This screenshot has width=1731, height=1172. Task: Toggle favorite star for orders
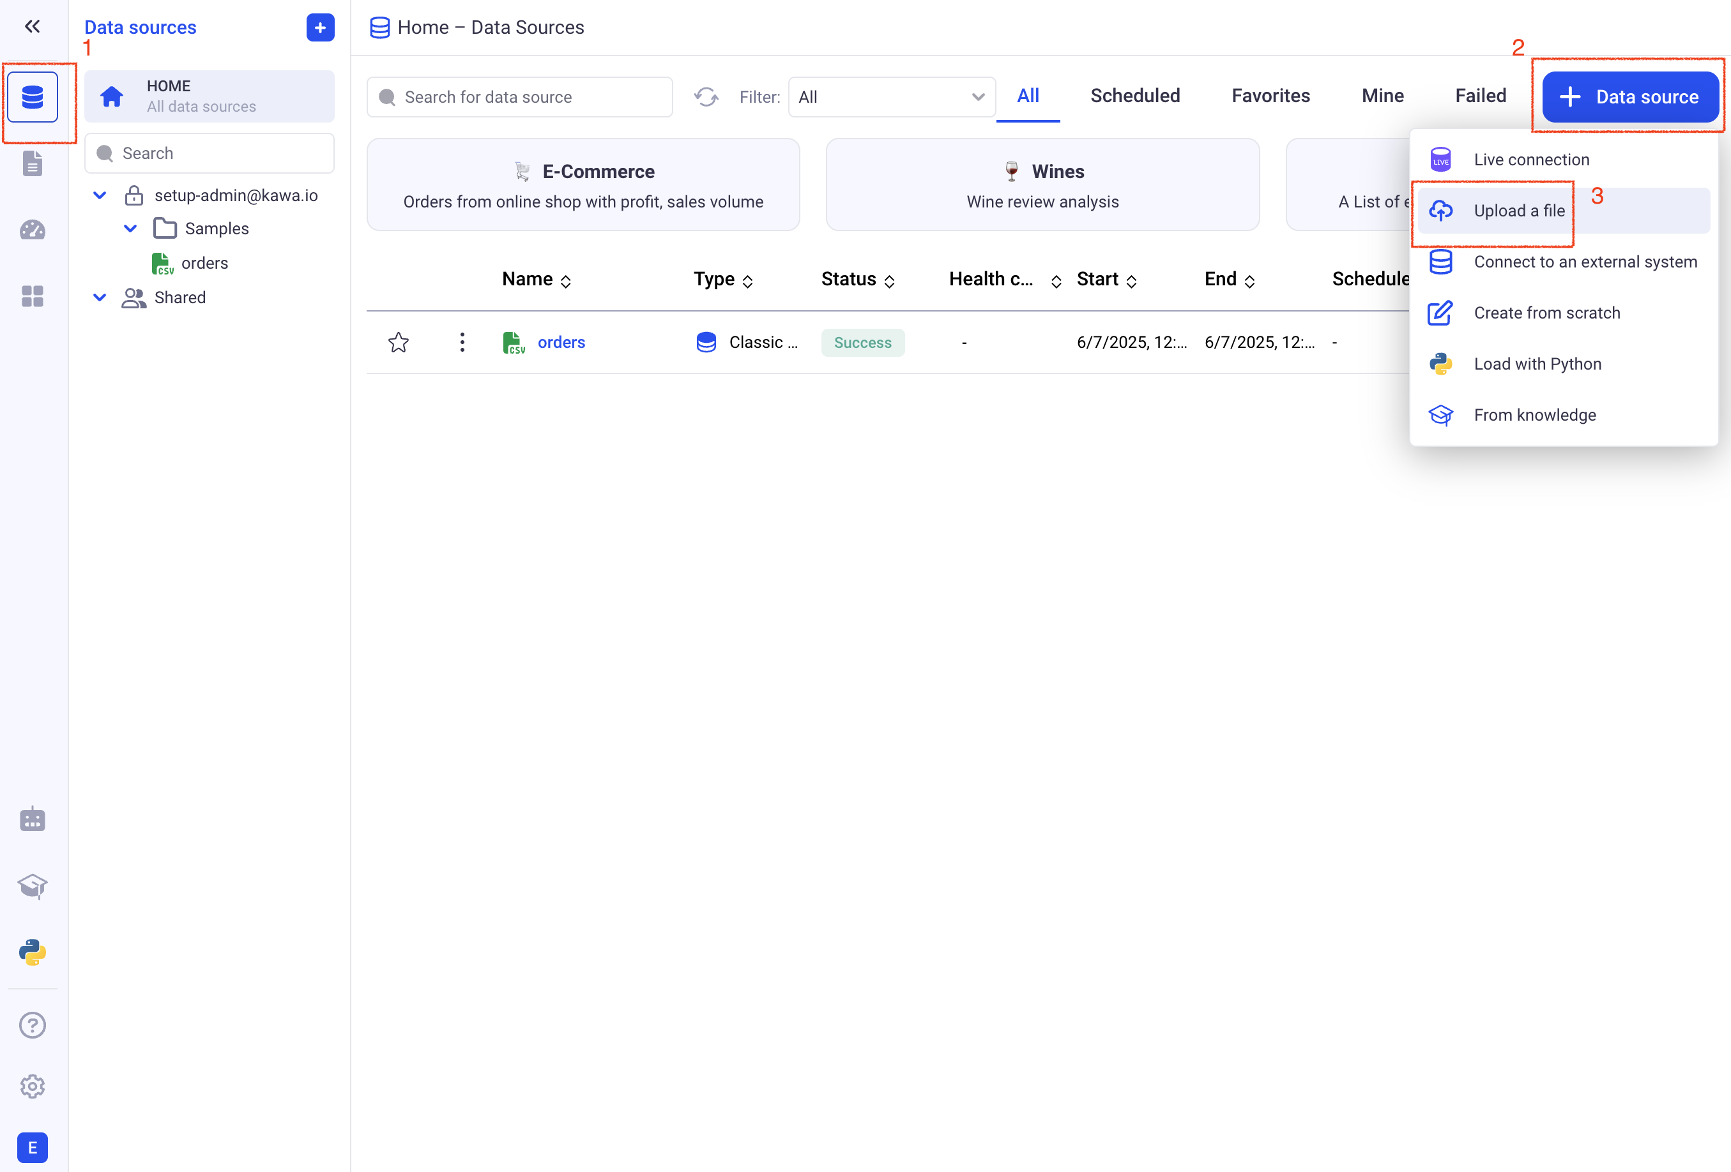tap(399, 343)
